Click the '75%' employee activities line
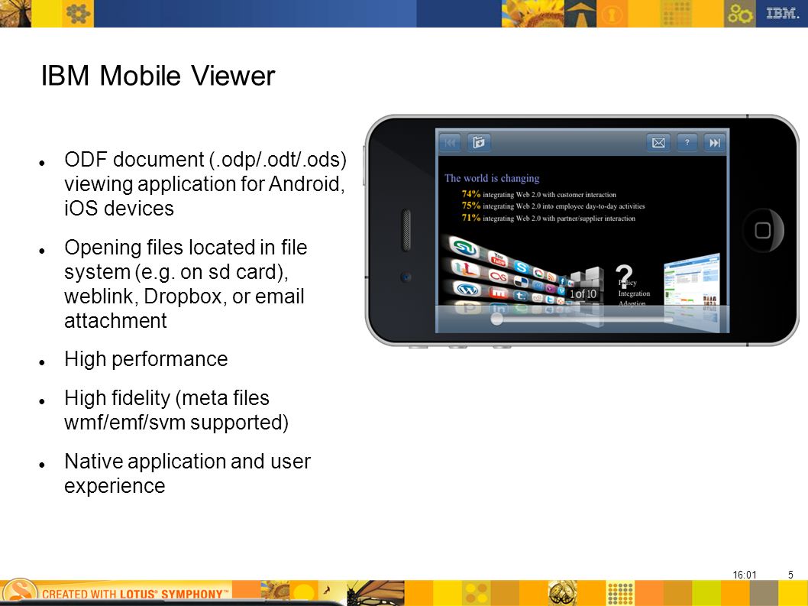Image resolution: width=808 pixels, height=606 pixels. (553, 206)
